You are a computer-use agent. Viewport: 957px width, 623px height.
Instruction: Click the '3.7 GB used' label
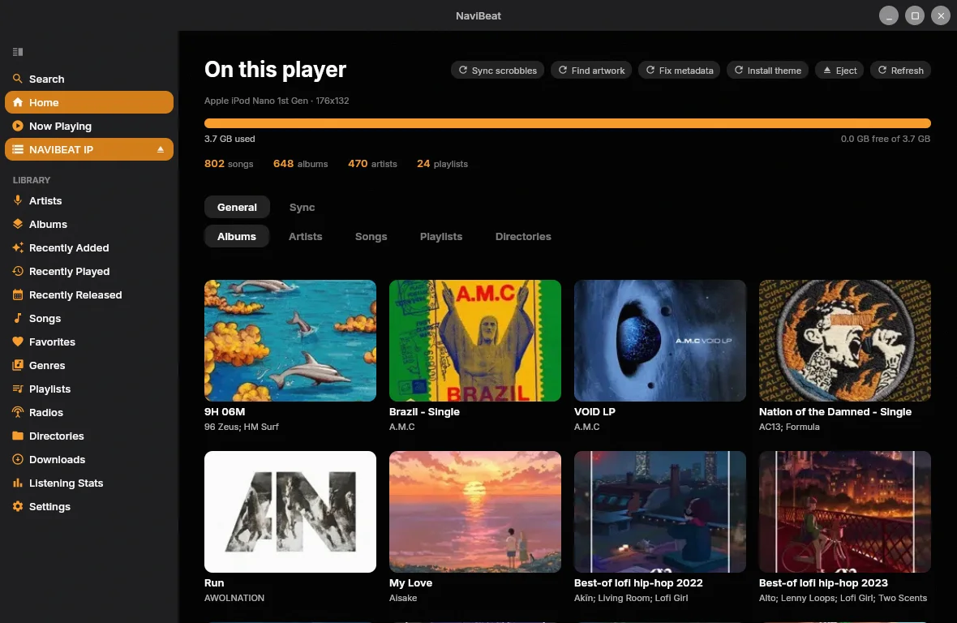(230, 140)
